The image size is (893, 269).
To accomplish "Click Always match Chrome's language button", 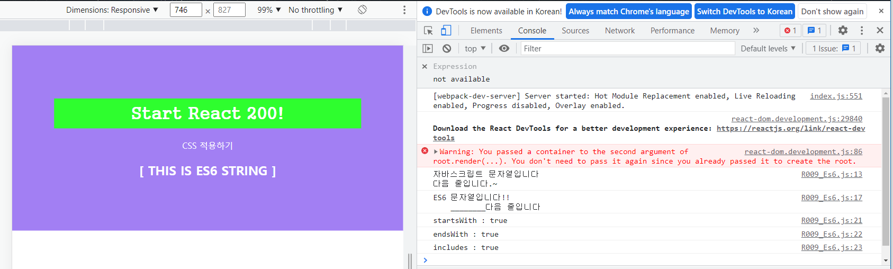I will (x=629, y=11).
